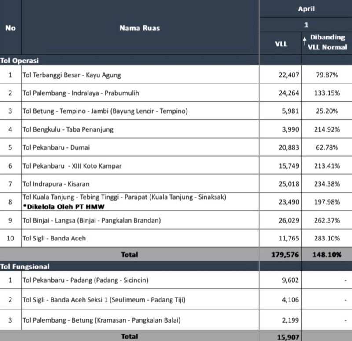Select Tol Binjai - Langsa row name
352x341 pixels.
(x=92, y=220)
